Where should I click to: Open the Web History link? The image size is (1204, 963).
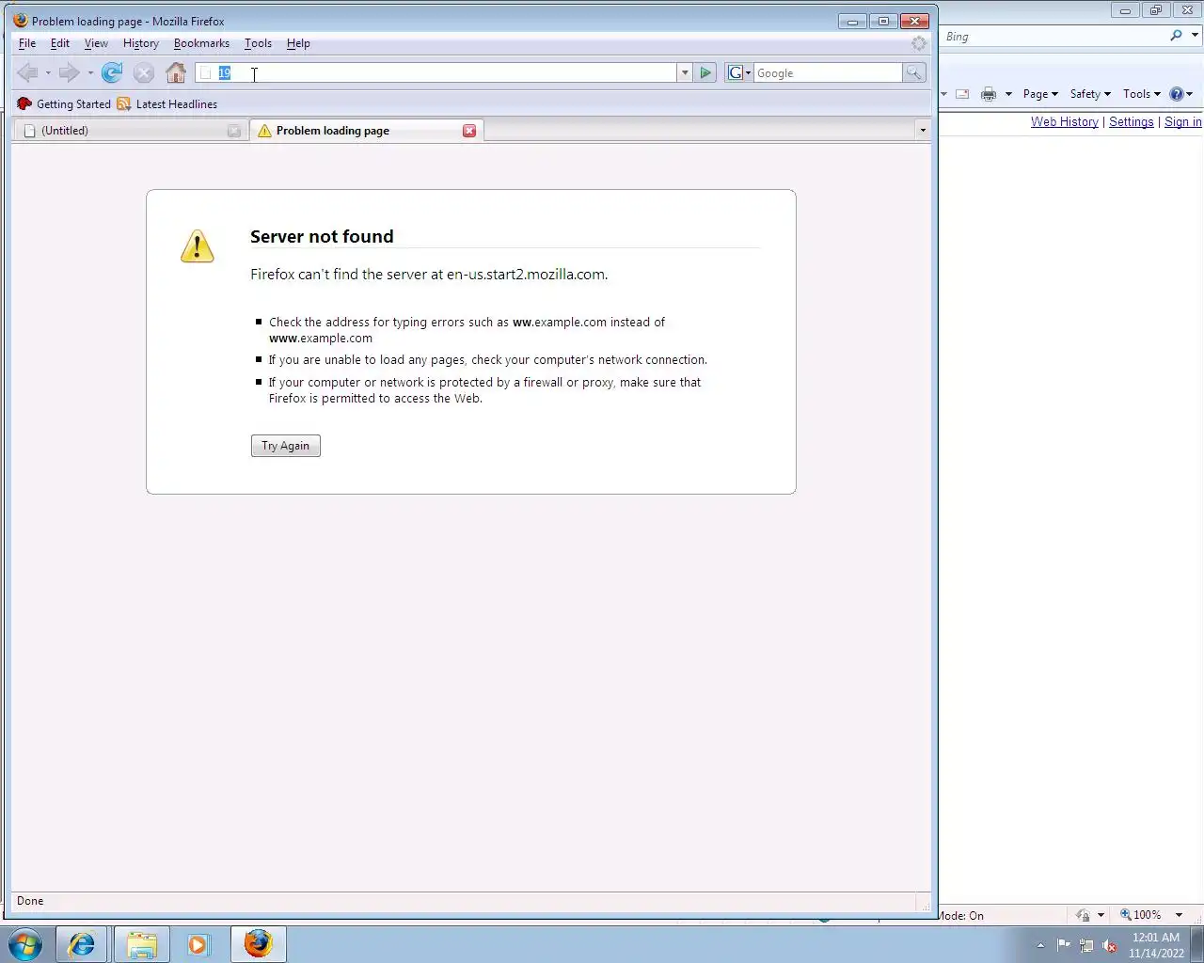1064,121
